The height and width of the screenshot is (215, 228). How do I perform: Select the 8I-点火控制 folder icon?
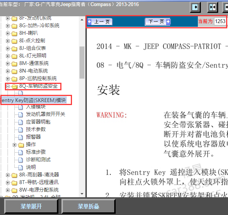click(x=14, y=41)
